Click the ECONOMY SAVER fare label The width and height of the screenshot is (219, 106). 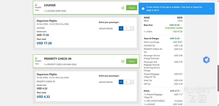click(174, 28)
